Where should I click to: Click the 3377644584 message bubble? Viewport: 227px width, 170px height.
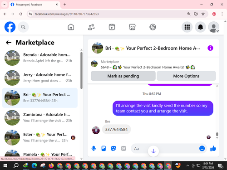(116, 129)
